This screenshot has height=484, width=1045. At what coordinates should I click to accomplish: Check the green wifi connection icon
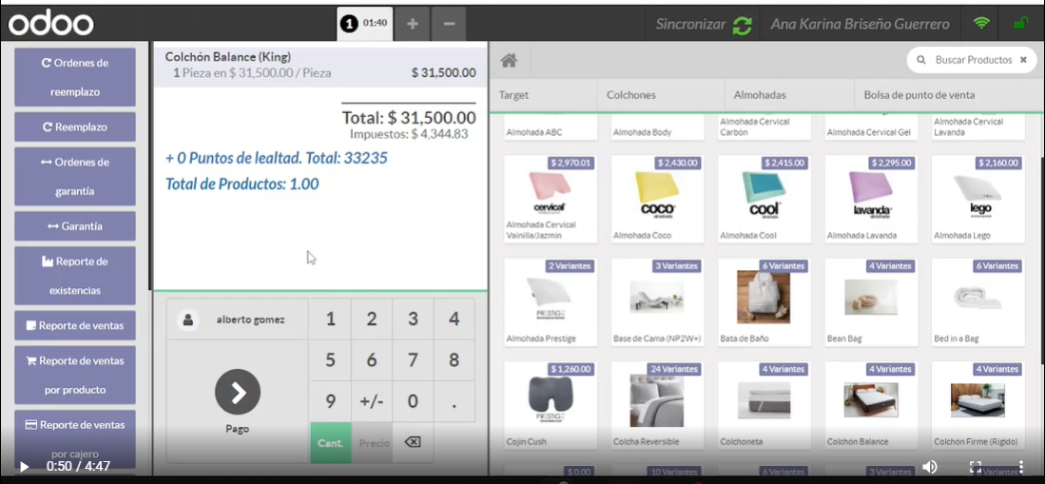pos(981,24)
